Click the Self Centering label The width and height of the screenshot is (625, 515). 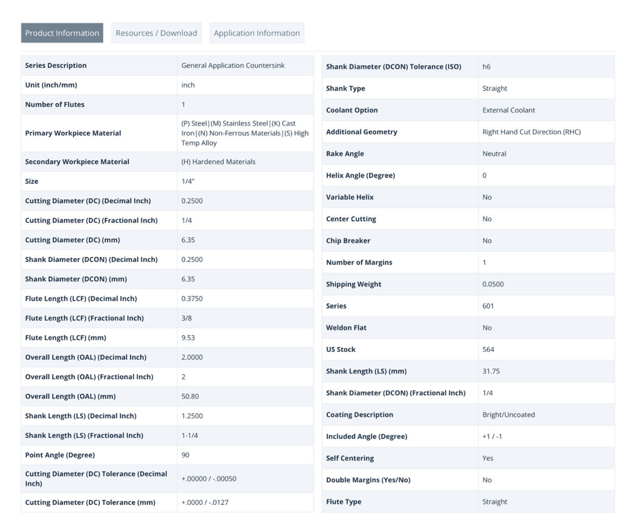[350, 458]
